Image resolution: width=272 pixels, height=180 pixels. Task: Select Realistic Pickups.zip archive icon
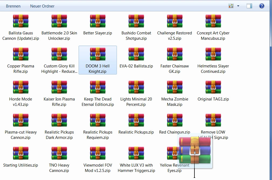(x=136, y=120)
